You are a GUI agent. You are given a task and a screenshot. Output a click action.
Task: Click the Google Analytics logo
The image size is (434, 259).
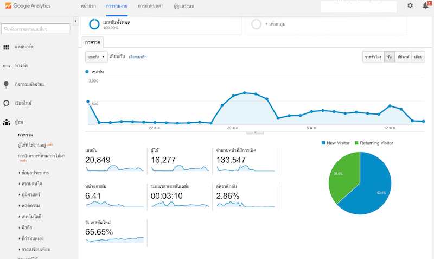coord(28,5)
